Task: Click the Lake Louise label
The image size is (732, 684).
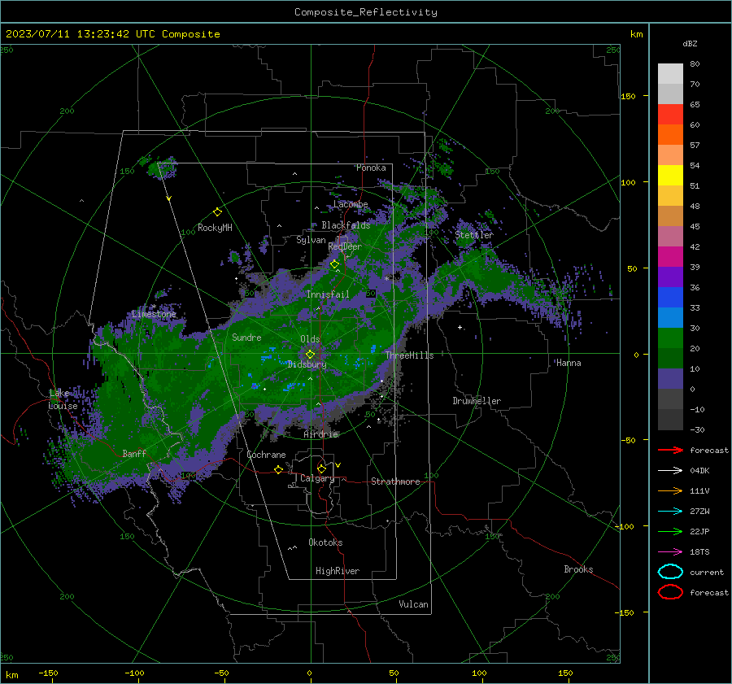Action: 63,399
